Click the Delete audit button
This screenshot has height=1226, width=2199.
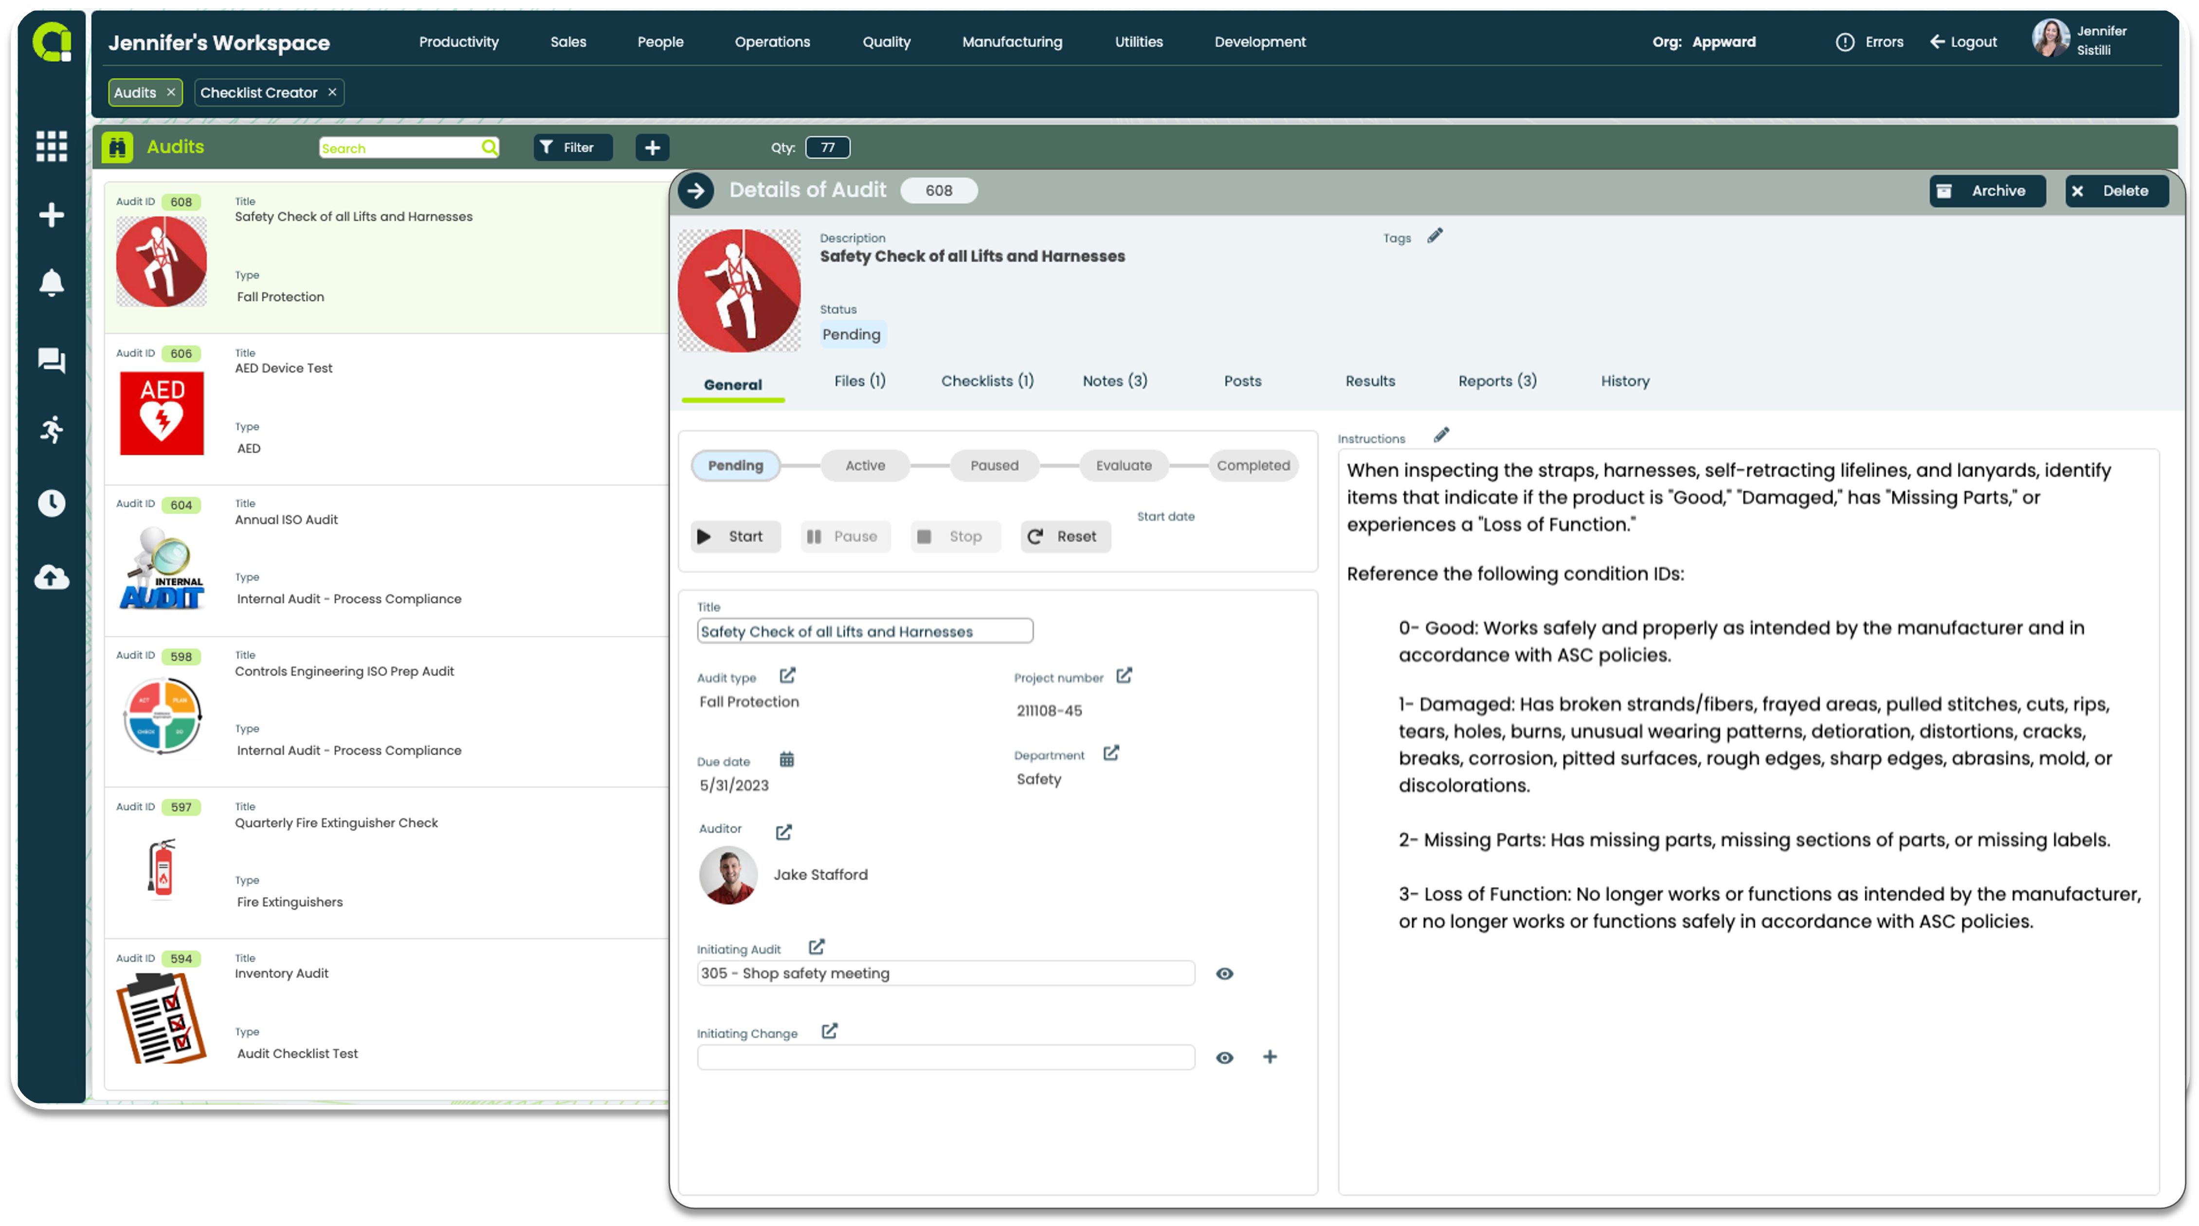click(2116, 191)
